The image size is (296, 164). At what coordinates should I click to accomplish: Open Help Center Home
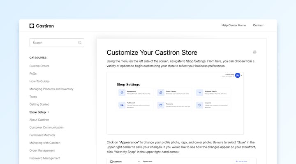coord(234,25)
